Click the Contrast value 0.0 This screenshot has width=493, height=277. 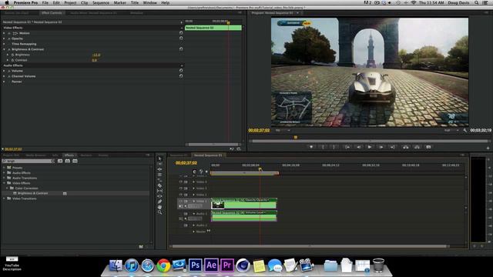pos(94,60)
